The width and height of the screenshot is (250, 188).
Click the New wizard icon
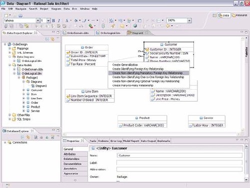(6, 16)
